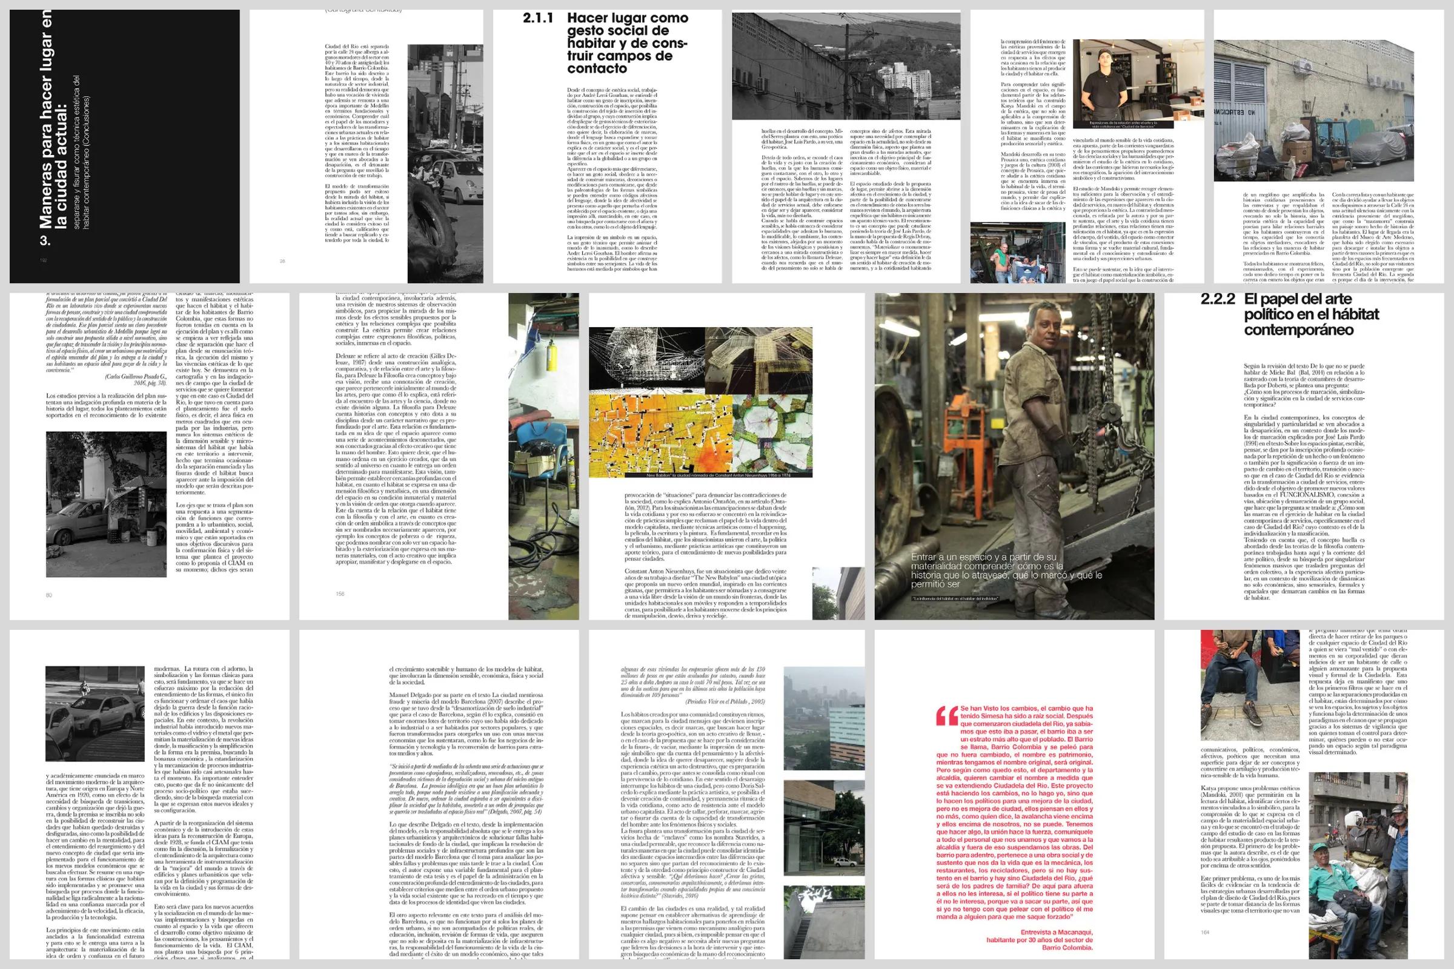1454x969 pixels.
Task: Click the red 'Entrevista a Macanaqui' attribution
Action: 1039,940
